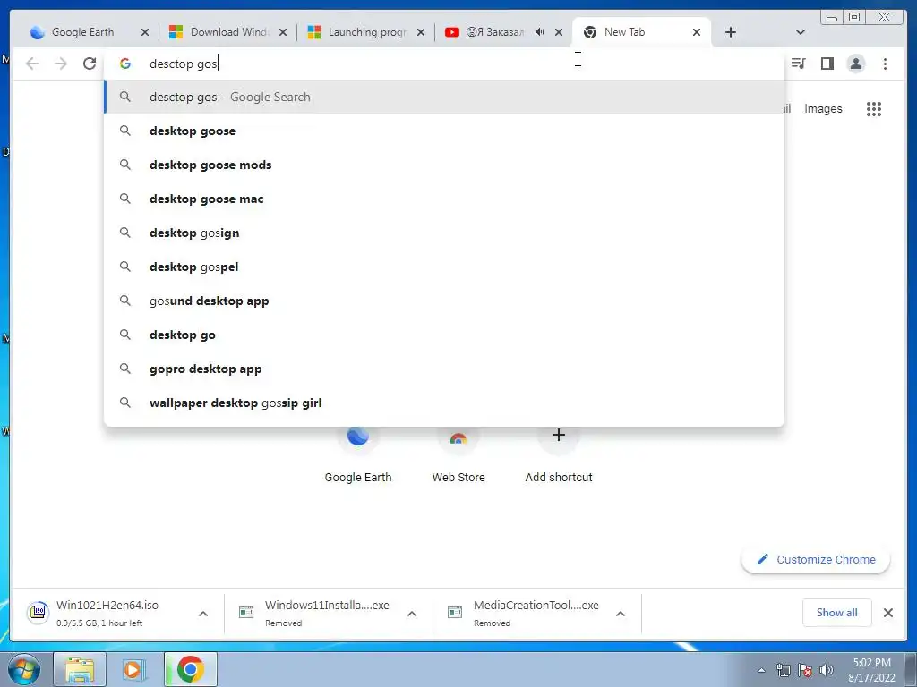This screenshot has height=687, width=917.
Task: Expand options for Win1021H2en64.iso download
Action: click(203, 614)
